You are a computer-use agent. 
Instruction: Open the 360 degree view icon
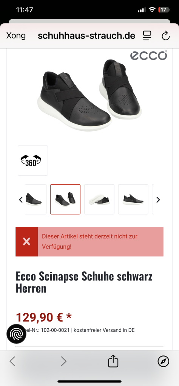[33, 161]
